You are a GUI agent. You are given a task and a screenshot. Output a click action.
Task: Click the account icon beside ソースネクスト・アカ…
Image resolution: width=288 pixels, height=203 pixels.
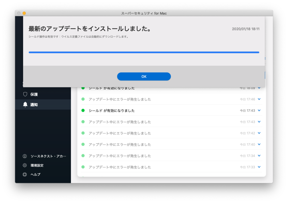point(25,156)
